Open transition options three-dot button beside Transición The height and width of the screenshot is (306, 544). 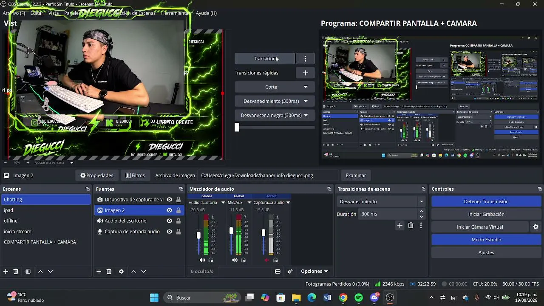(305, 59)
